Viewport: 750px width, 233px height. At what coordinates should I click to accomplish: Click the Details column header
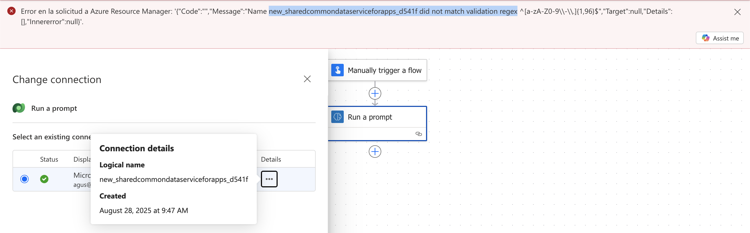(x=271, y=159)
